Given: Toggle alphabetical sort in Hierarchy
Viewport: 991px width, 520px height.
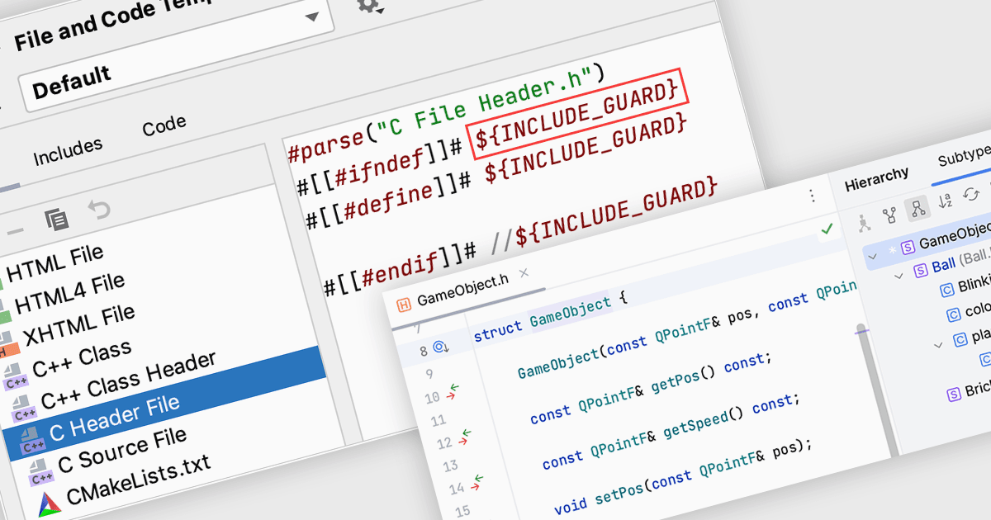Looking at the screenshot, I should [x=944, y=202].
